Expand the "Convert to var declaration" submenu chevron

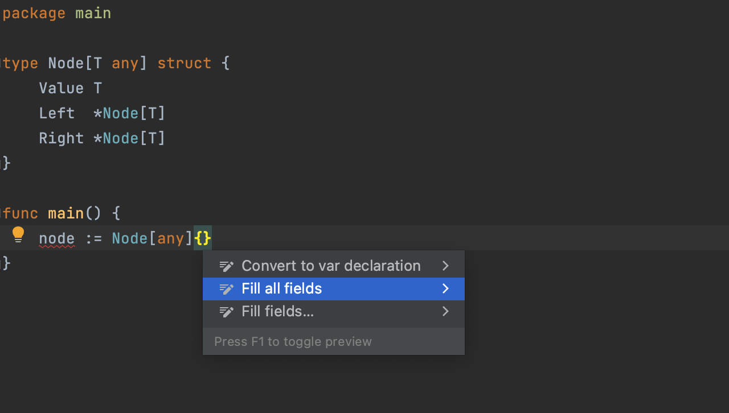[x=445, y=265]
